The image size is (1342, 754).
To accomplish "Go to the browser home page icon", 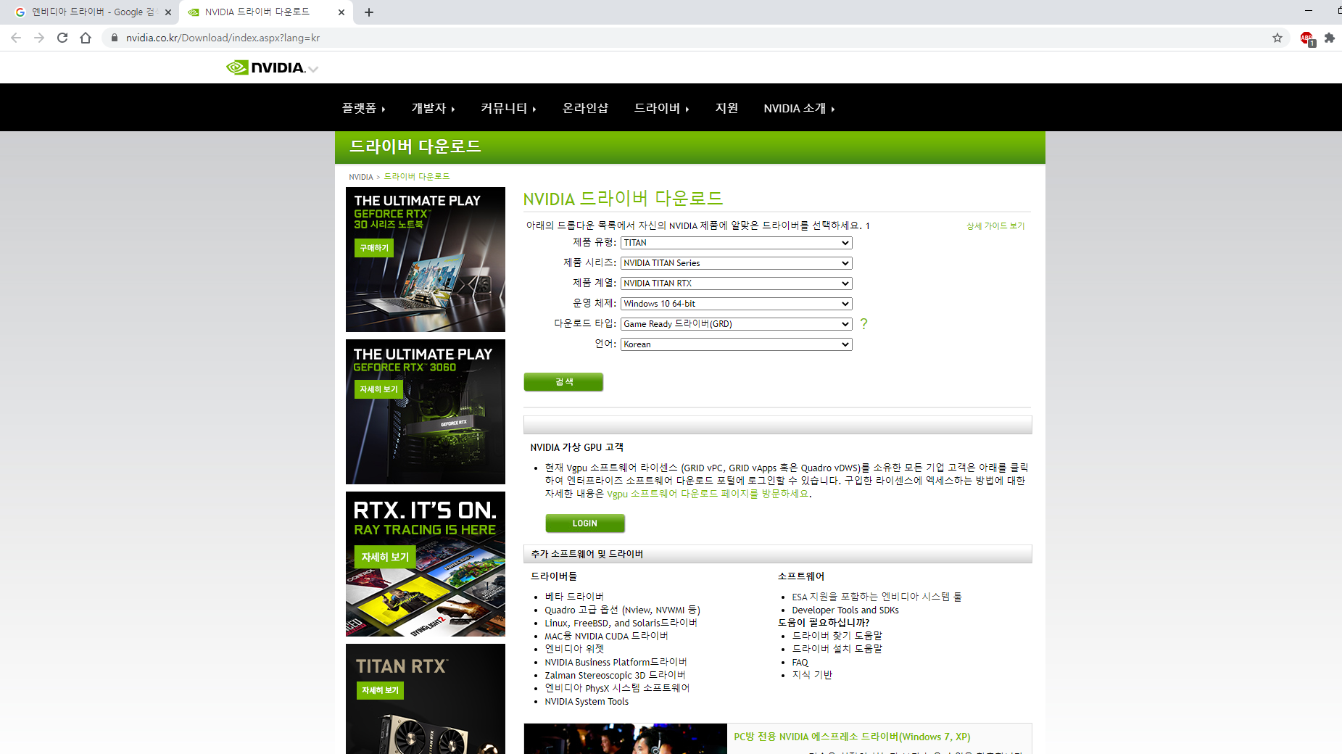I will [86, 38].
